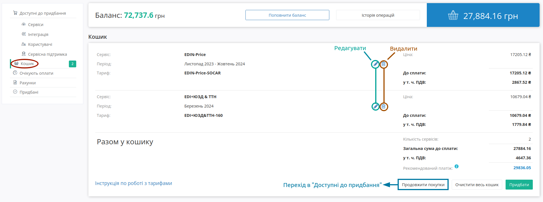Open Сервіси in the sidebar
This screenshot has height=202, width=543.
pyautogui.click(x=36, y=25)
